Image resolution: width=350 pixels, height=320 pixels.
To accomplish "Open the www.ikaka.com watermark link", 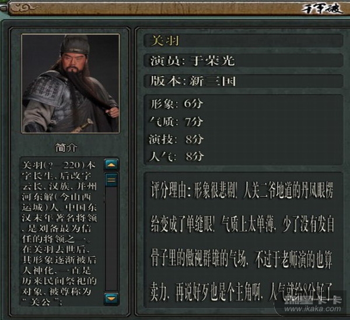I will tap(313, 308).
